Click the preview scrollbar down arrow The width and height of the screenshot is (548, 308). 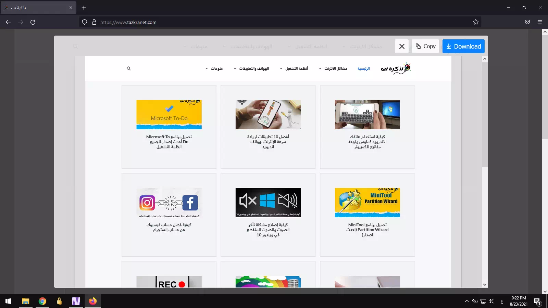[x=485, y=285]
